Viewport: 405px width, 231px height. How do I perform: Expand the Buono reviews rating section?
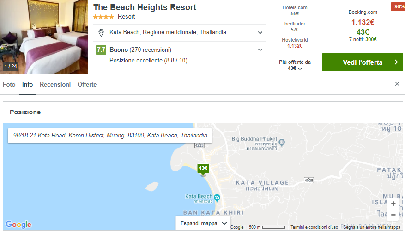[260, 50]
